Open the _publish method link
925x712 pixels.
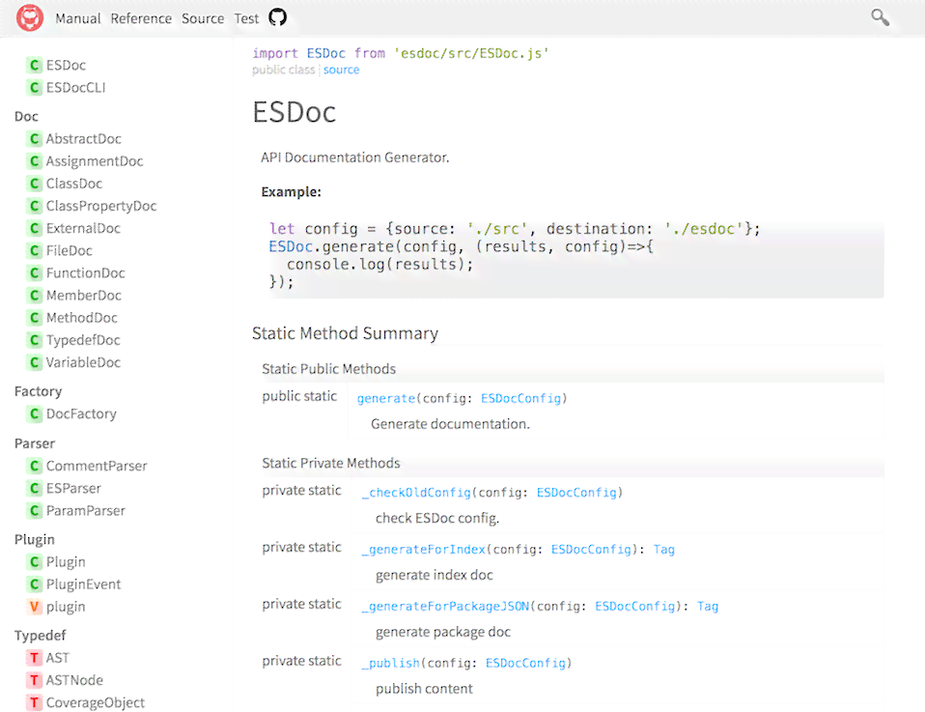[390, 663]
